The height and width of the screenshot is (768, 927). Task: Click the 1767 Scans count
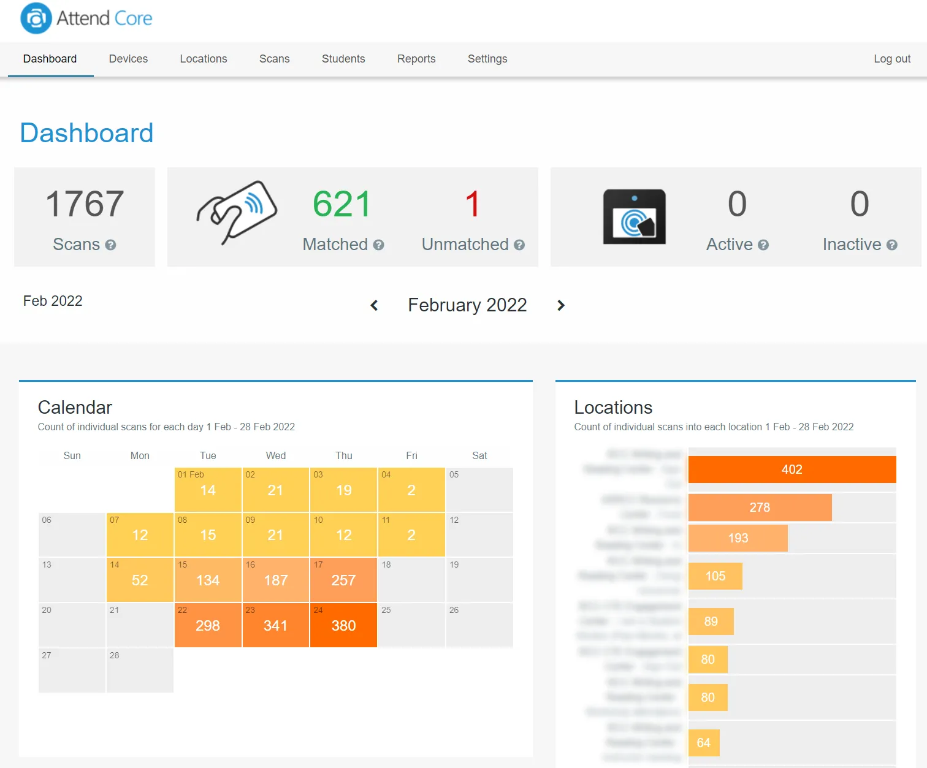pos(85,203)
